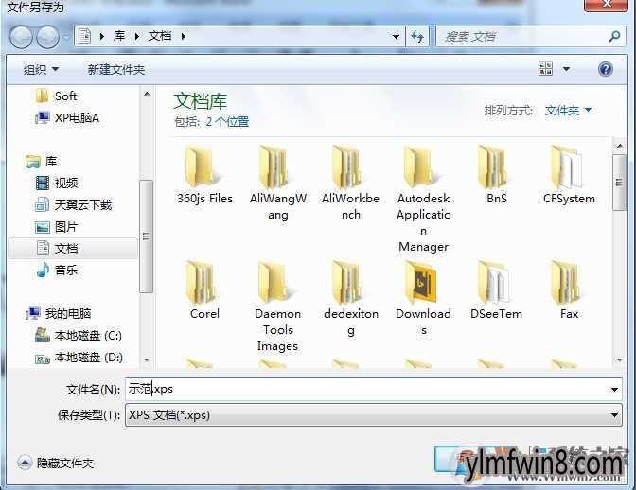Image resolution: width=636 pixels, height=490 pixels.
Task: Select 视频 library in navigation pane
Action: click(x=57, y=183)
